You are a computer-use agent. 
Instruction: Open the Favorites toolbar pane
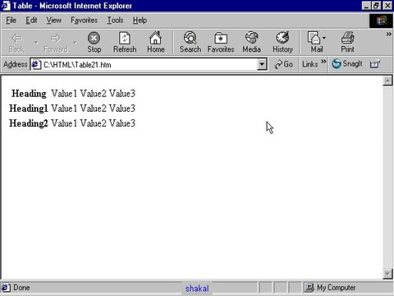pyautogui.click(x=221, y=42)
